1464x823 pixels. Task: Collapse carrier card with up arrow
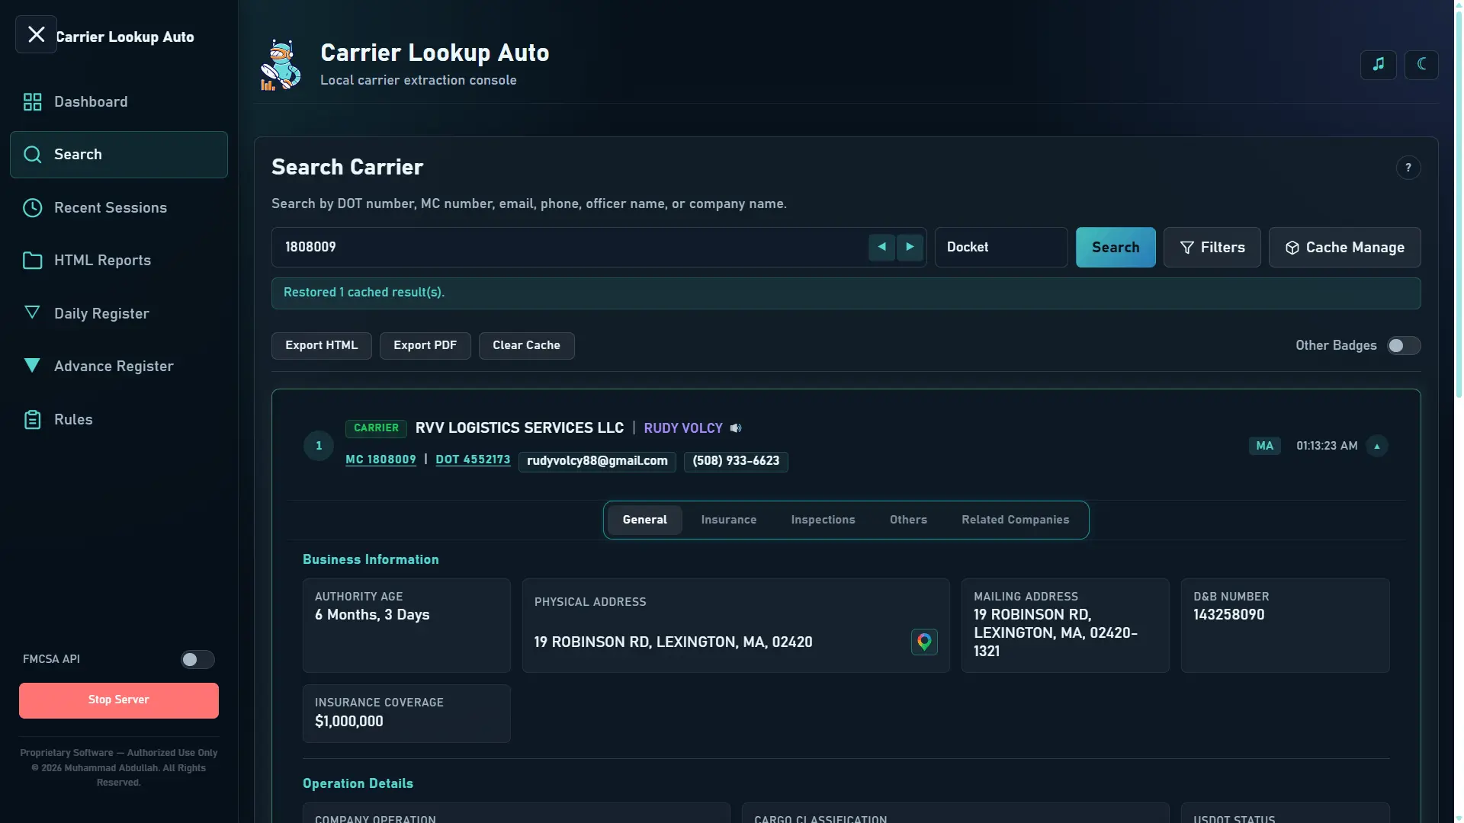pyautogui.click(x=1376, y=447)
